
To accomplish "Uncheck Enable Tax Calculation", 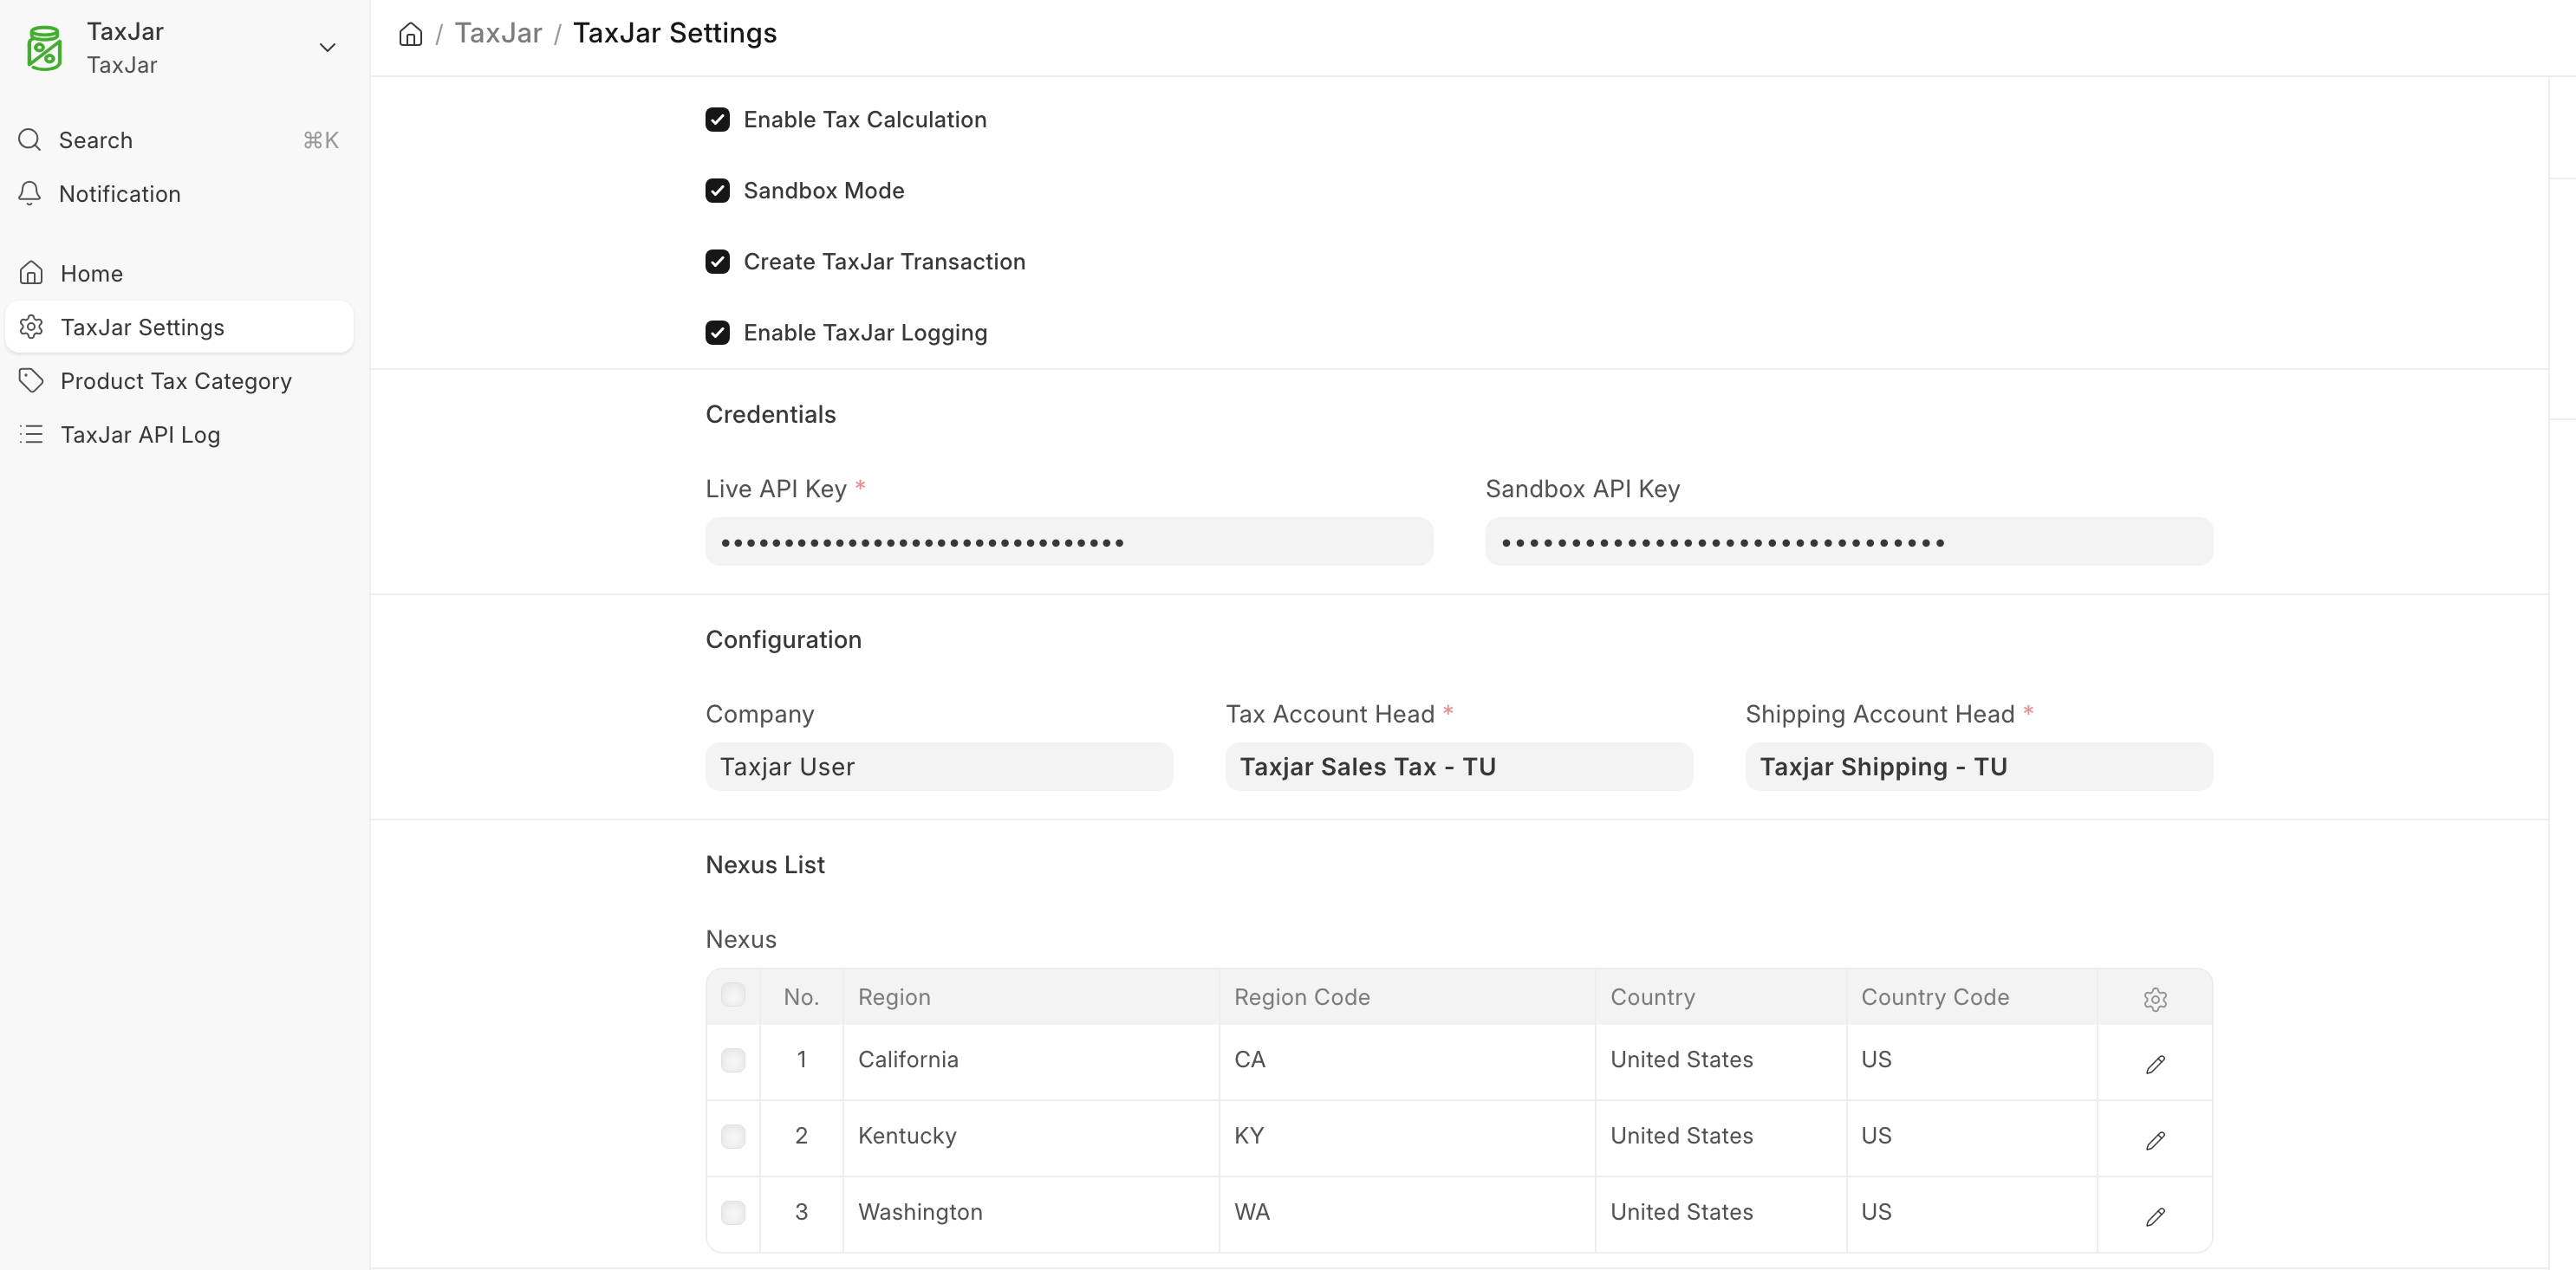I will click(x=717, y=120).
